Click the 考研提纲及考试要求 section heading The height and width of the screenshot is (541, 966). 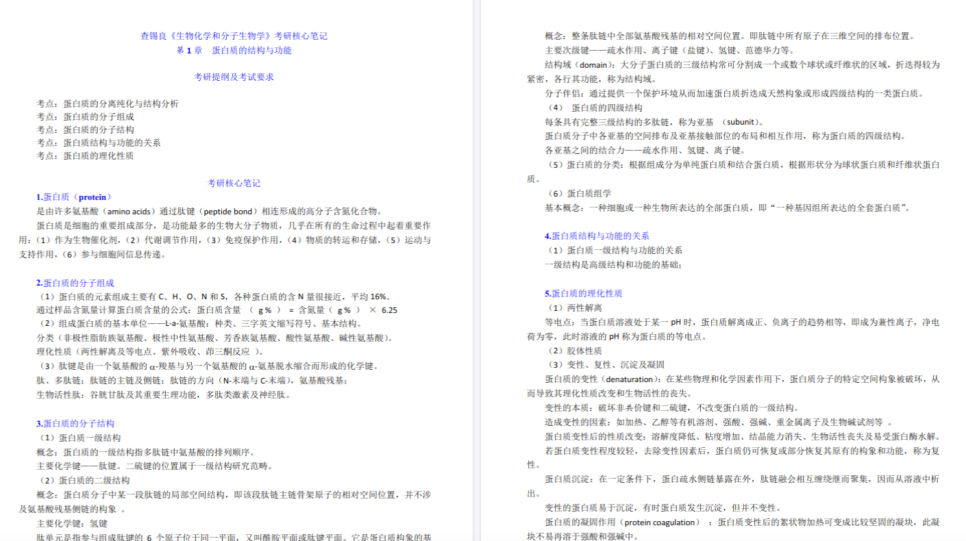pos(234,77)
